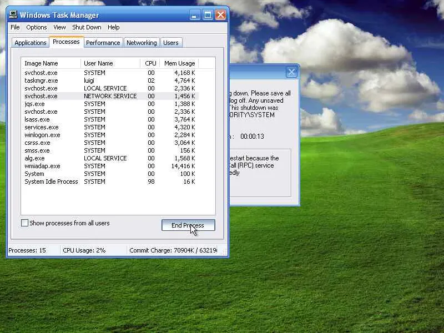Close the Windows Task Manager window
The height and width of the screenshot is (333, 444).
(220, 15)
